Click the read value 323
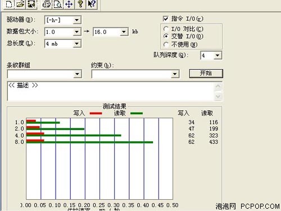The width and height of the screenshot is (281, 211). 214,136
